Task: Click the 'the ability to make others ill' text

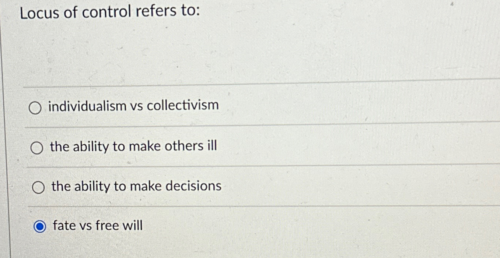Action: point(134,146)
